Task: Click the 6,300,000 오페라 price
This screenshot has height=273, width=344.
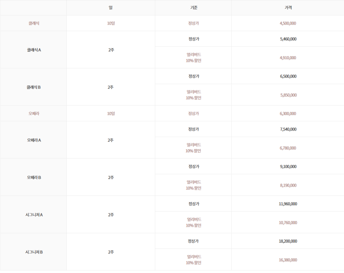Action: pos(288,114)
